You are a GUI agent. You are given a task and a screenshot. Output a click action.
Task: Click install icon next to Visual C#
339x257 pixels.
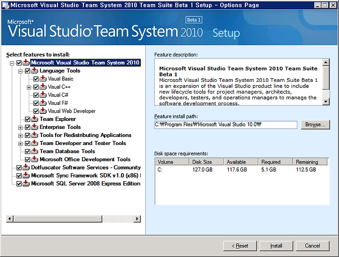[x=43, y=95]
